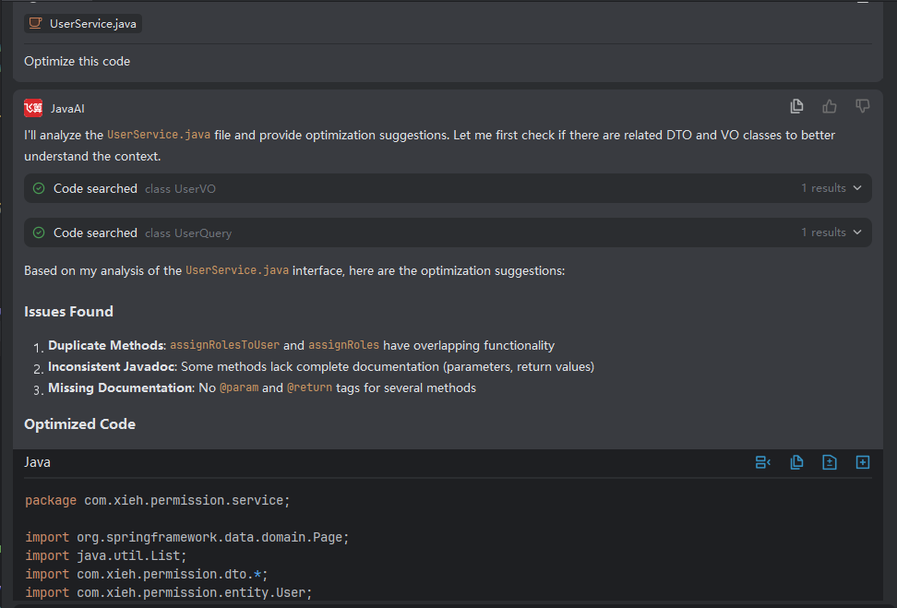The image size is (897, 608).
Task: Click the assignRoles method reference
Action: coord(343,345)
